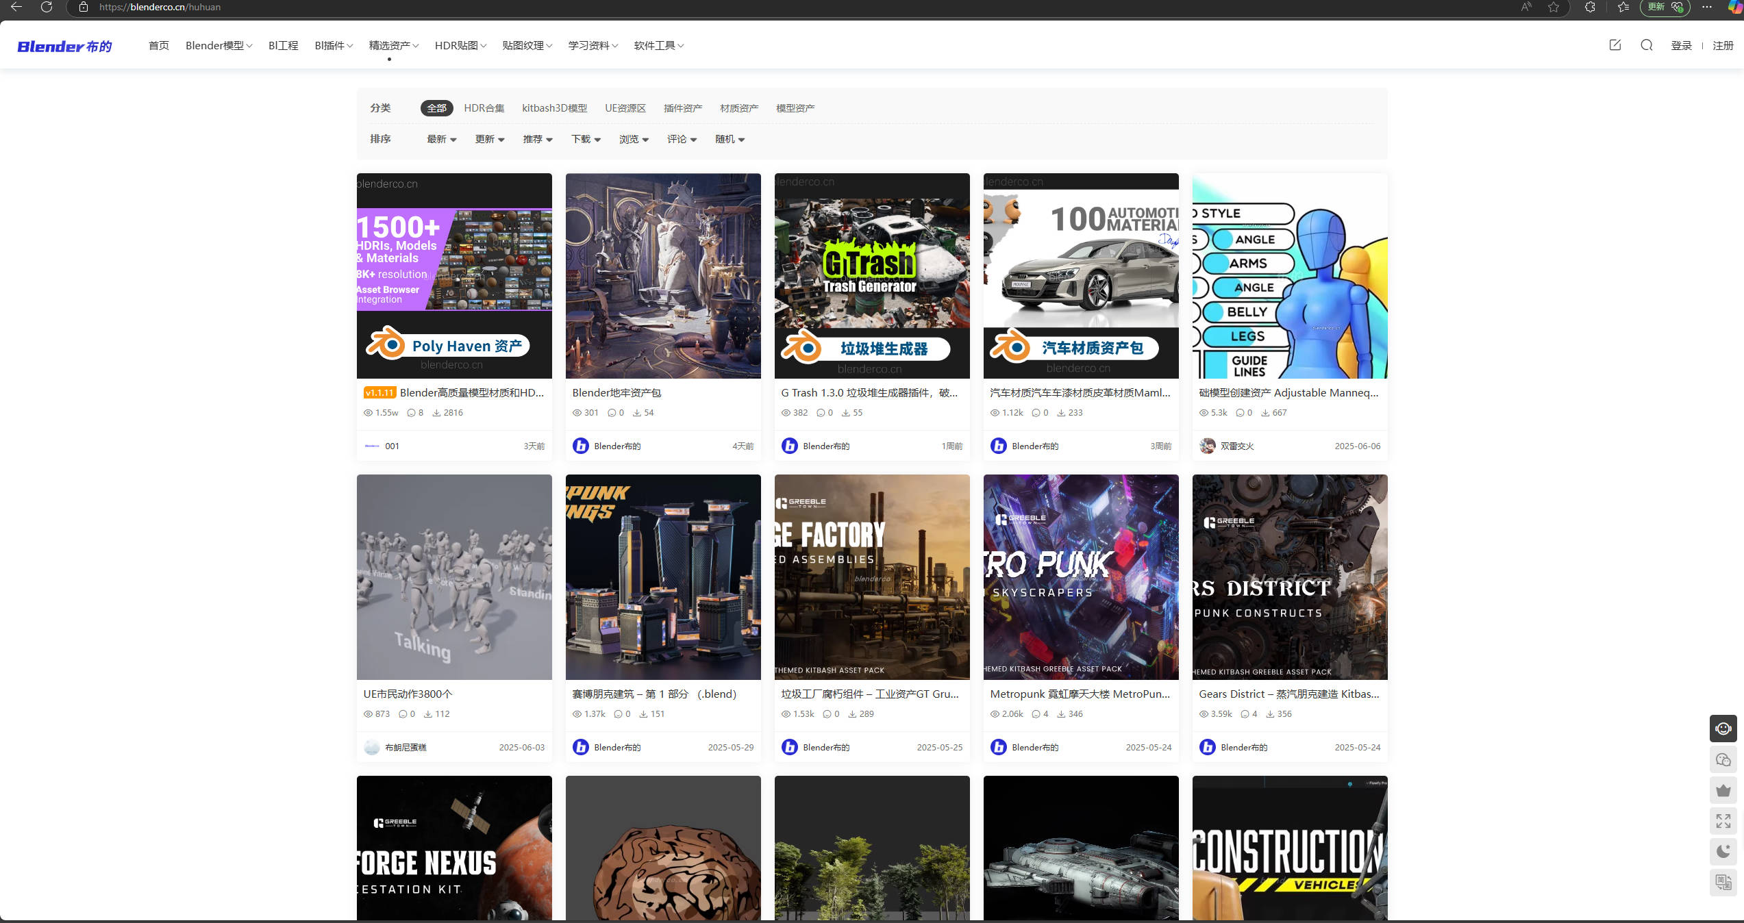This screenshot has width=1744, height=923.
Task: Expand 精选资产 nav dropdown
Action: 393,45
